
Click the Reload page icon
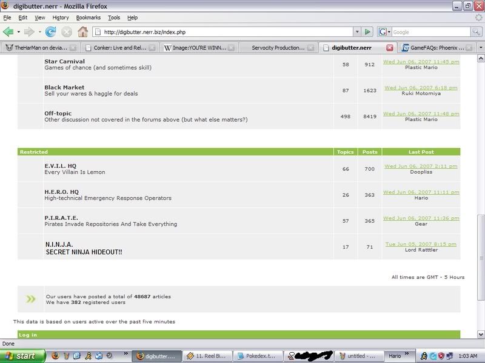coord(50,31)
